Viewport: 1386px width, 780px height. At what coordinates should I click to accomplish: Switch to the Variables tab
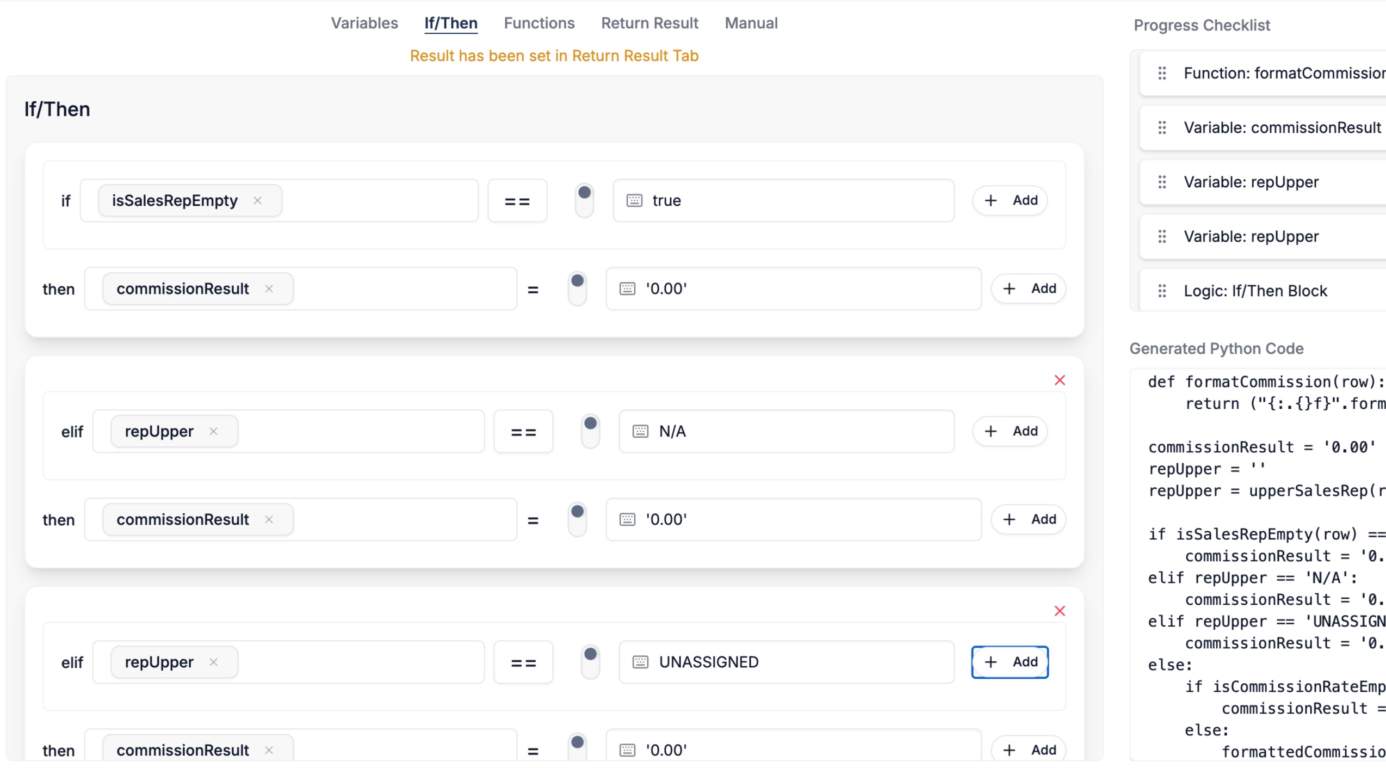[364, 23]
